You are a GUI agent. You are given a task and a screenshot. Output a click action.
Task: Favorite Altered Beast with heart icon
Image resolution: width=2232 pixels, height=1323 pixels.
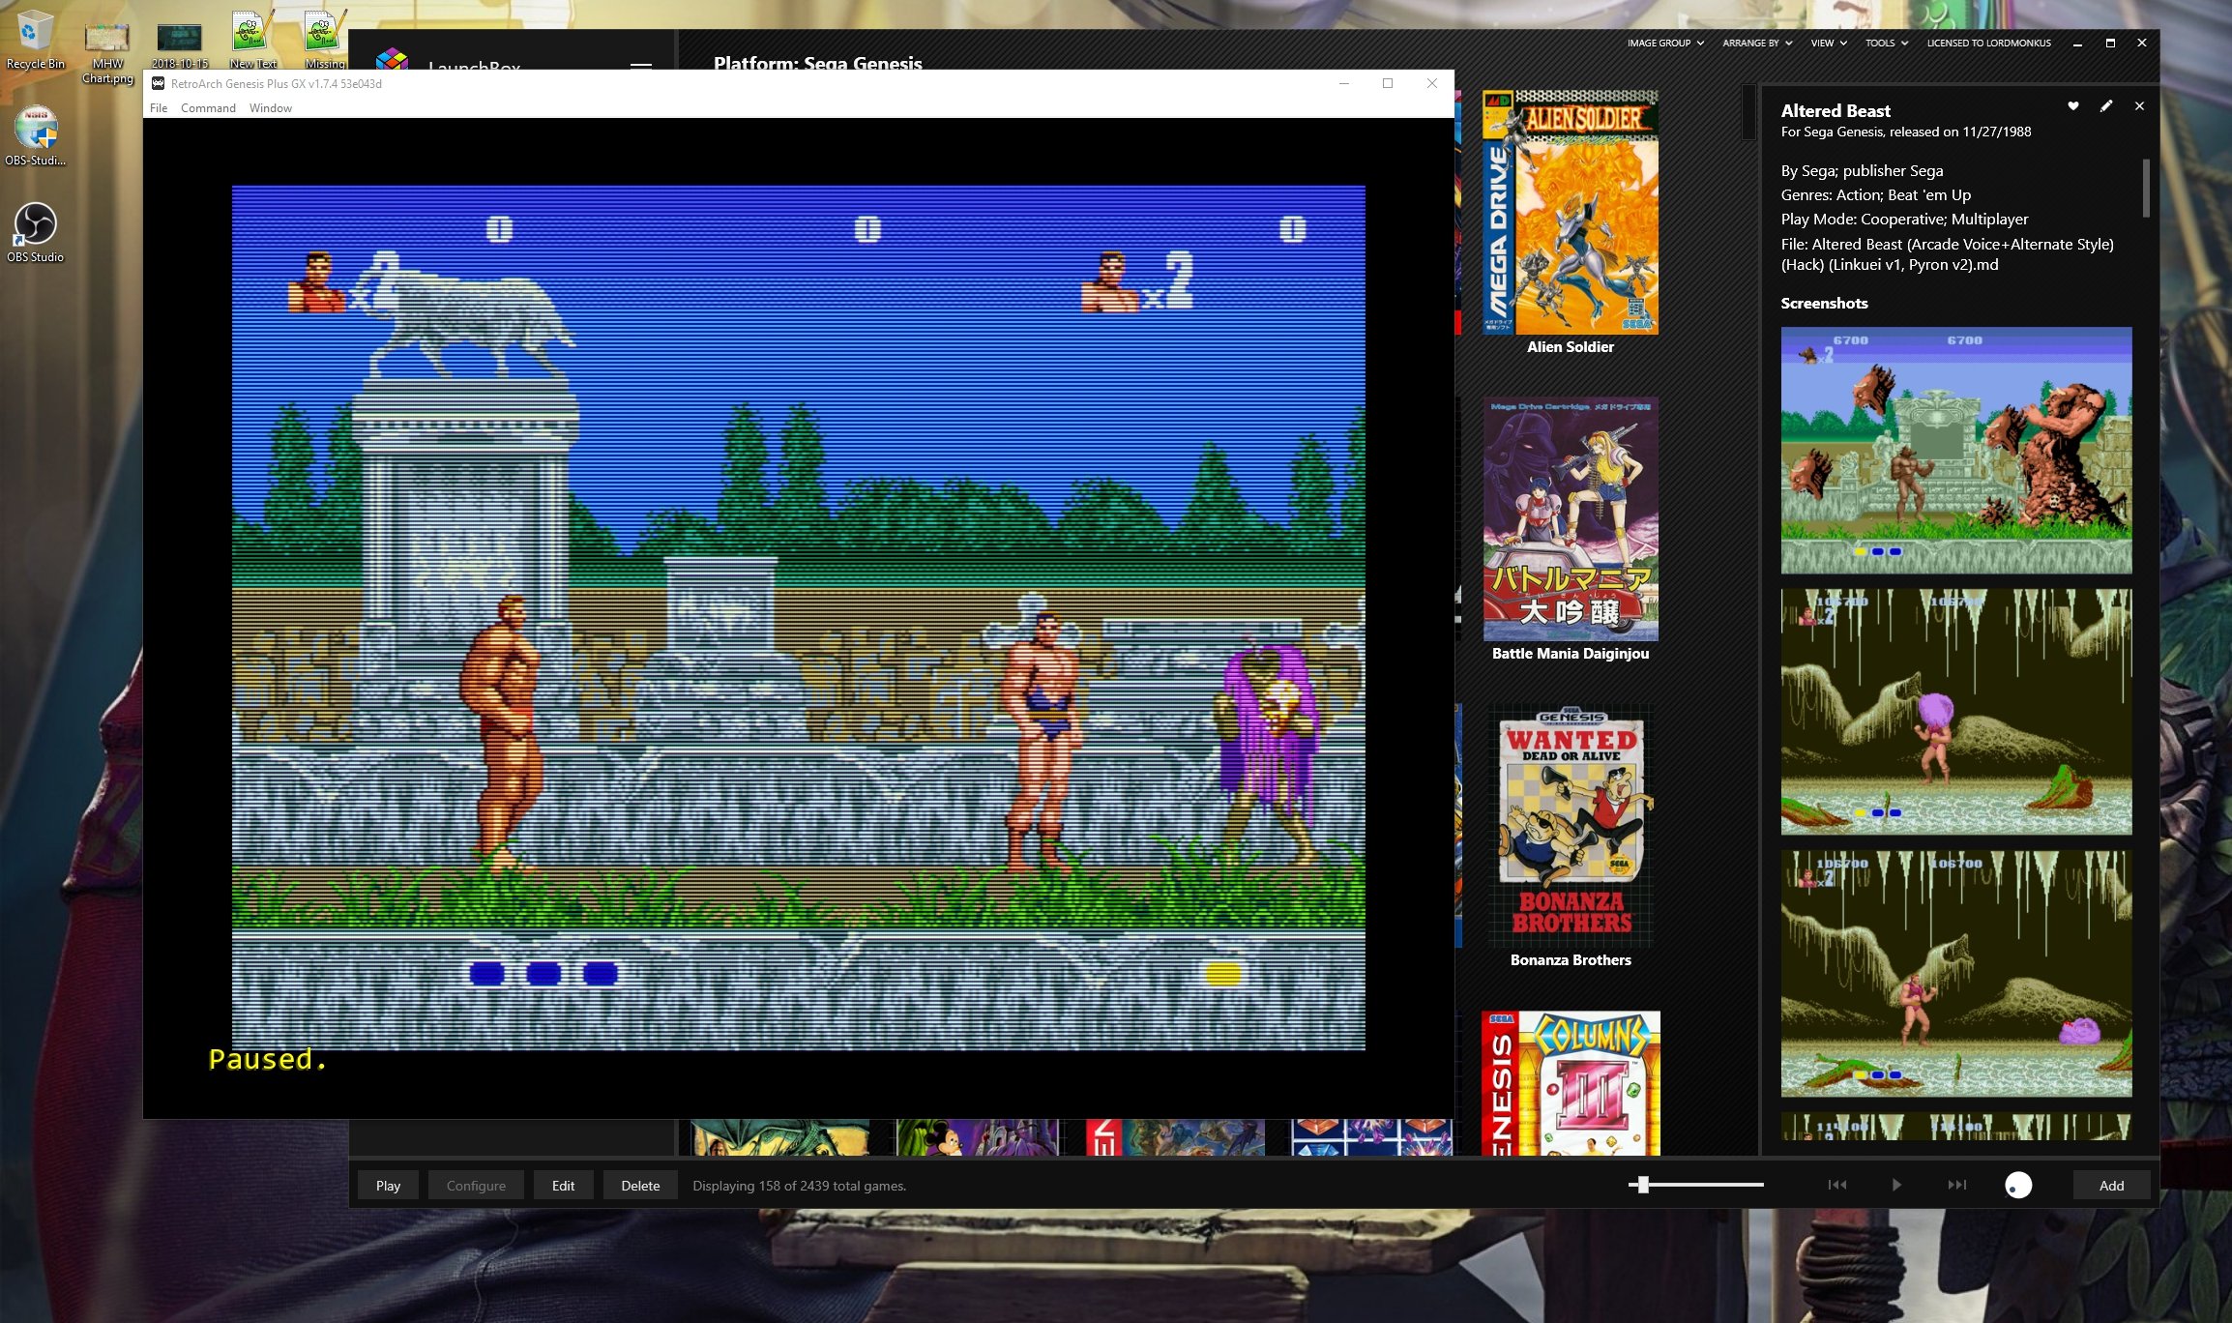pos(2073,106)
